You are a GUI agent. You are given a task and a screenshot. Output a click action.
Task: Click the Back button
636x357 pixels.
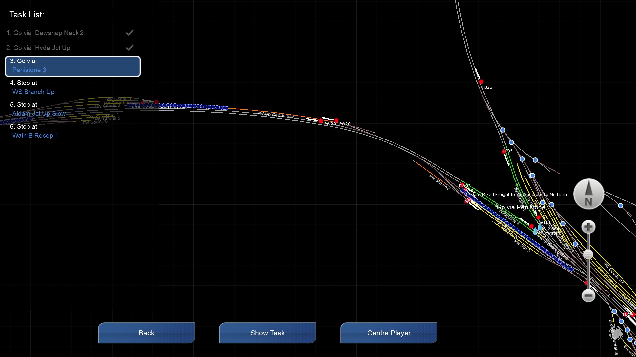tap(146, 333)
